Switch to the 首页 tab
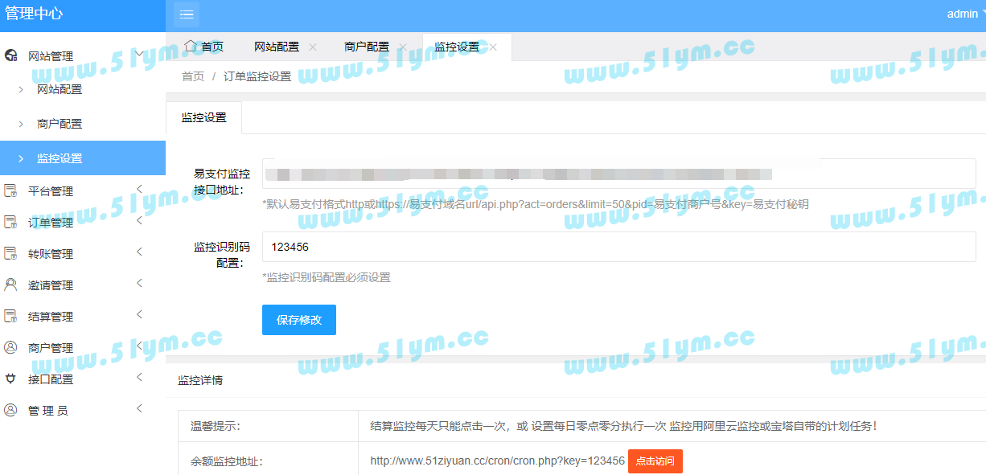The height and width of the screenshot is (475, 986). pos(204,47)
